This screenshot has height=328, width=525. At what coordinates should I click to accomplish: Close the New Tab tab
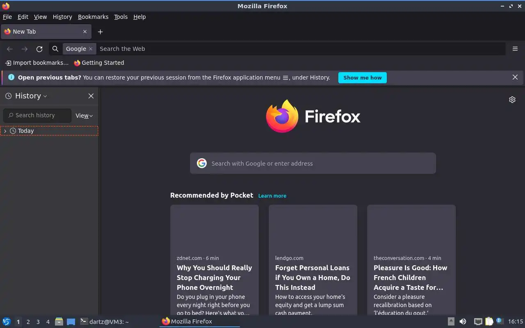(85, 32)
